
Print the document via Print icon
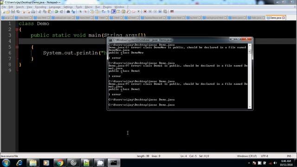coord(33,12)
